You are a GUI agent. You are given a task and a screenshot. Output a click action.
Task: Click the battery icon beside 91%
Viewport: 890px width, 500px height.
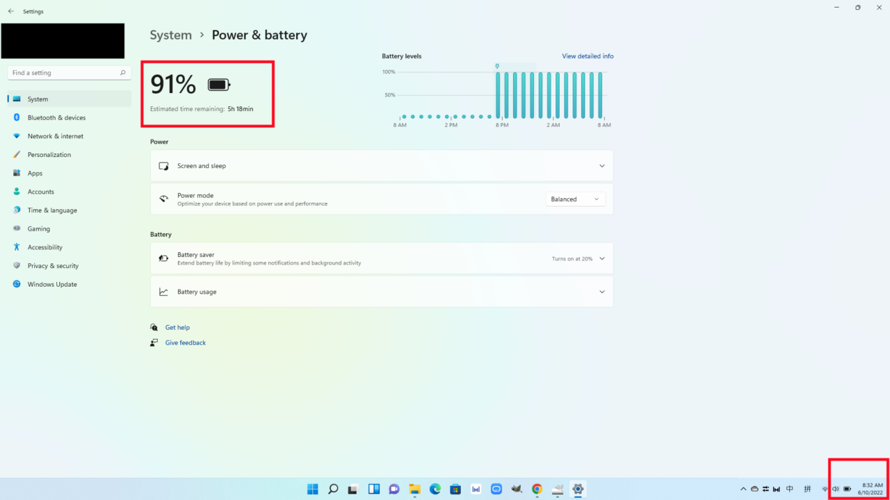[x=219, y=85]
